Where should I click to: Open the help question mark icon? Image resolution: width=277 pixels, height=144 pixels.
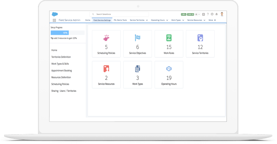208,14
